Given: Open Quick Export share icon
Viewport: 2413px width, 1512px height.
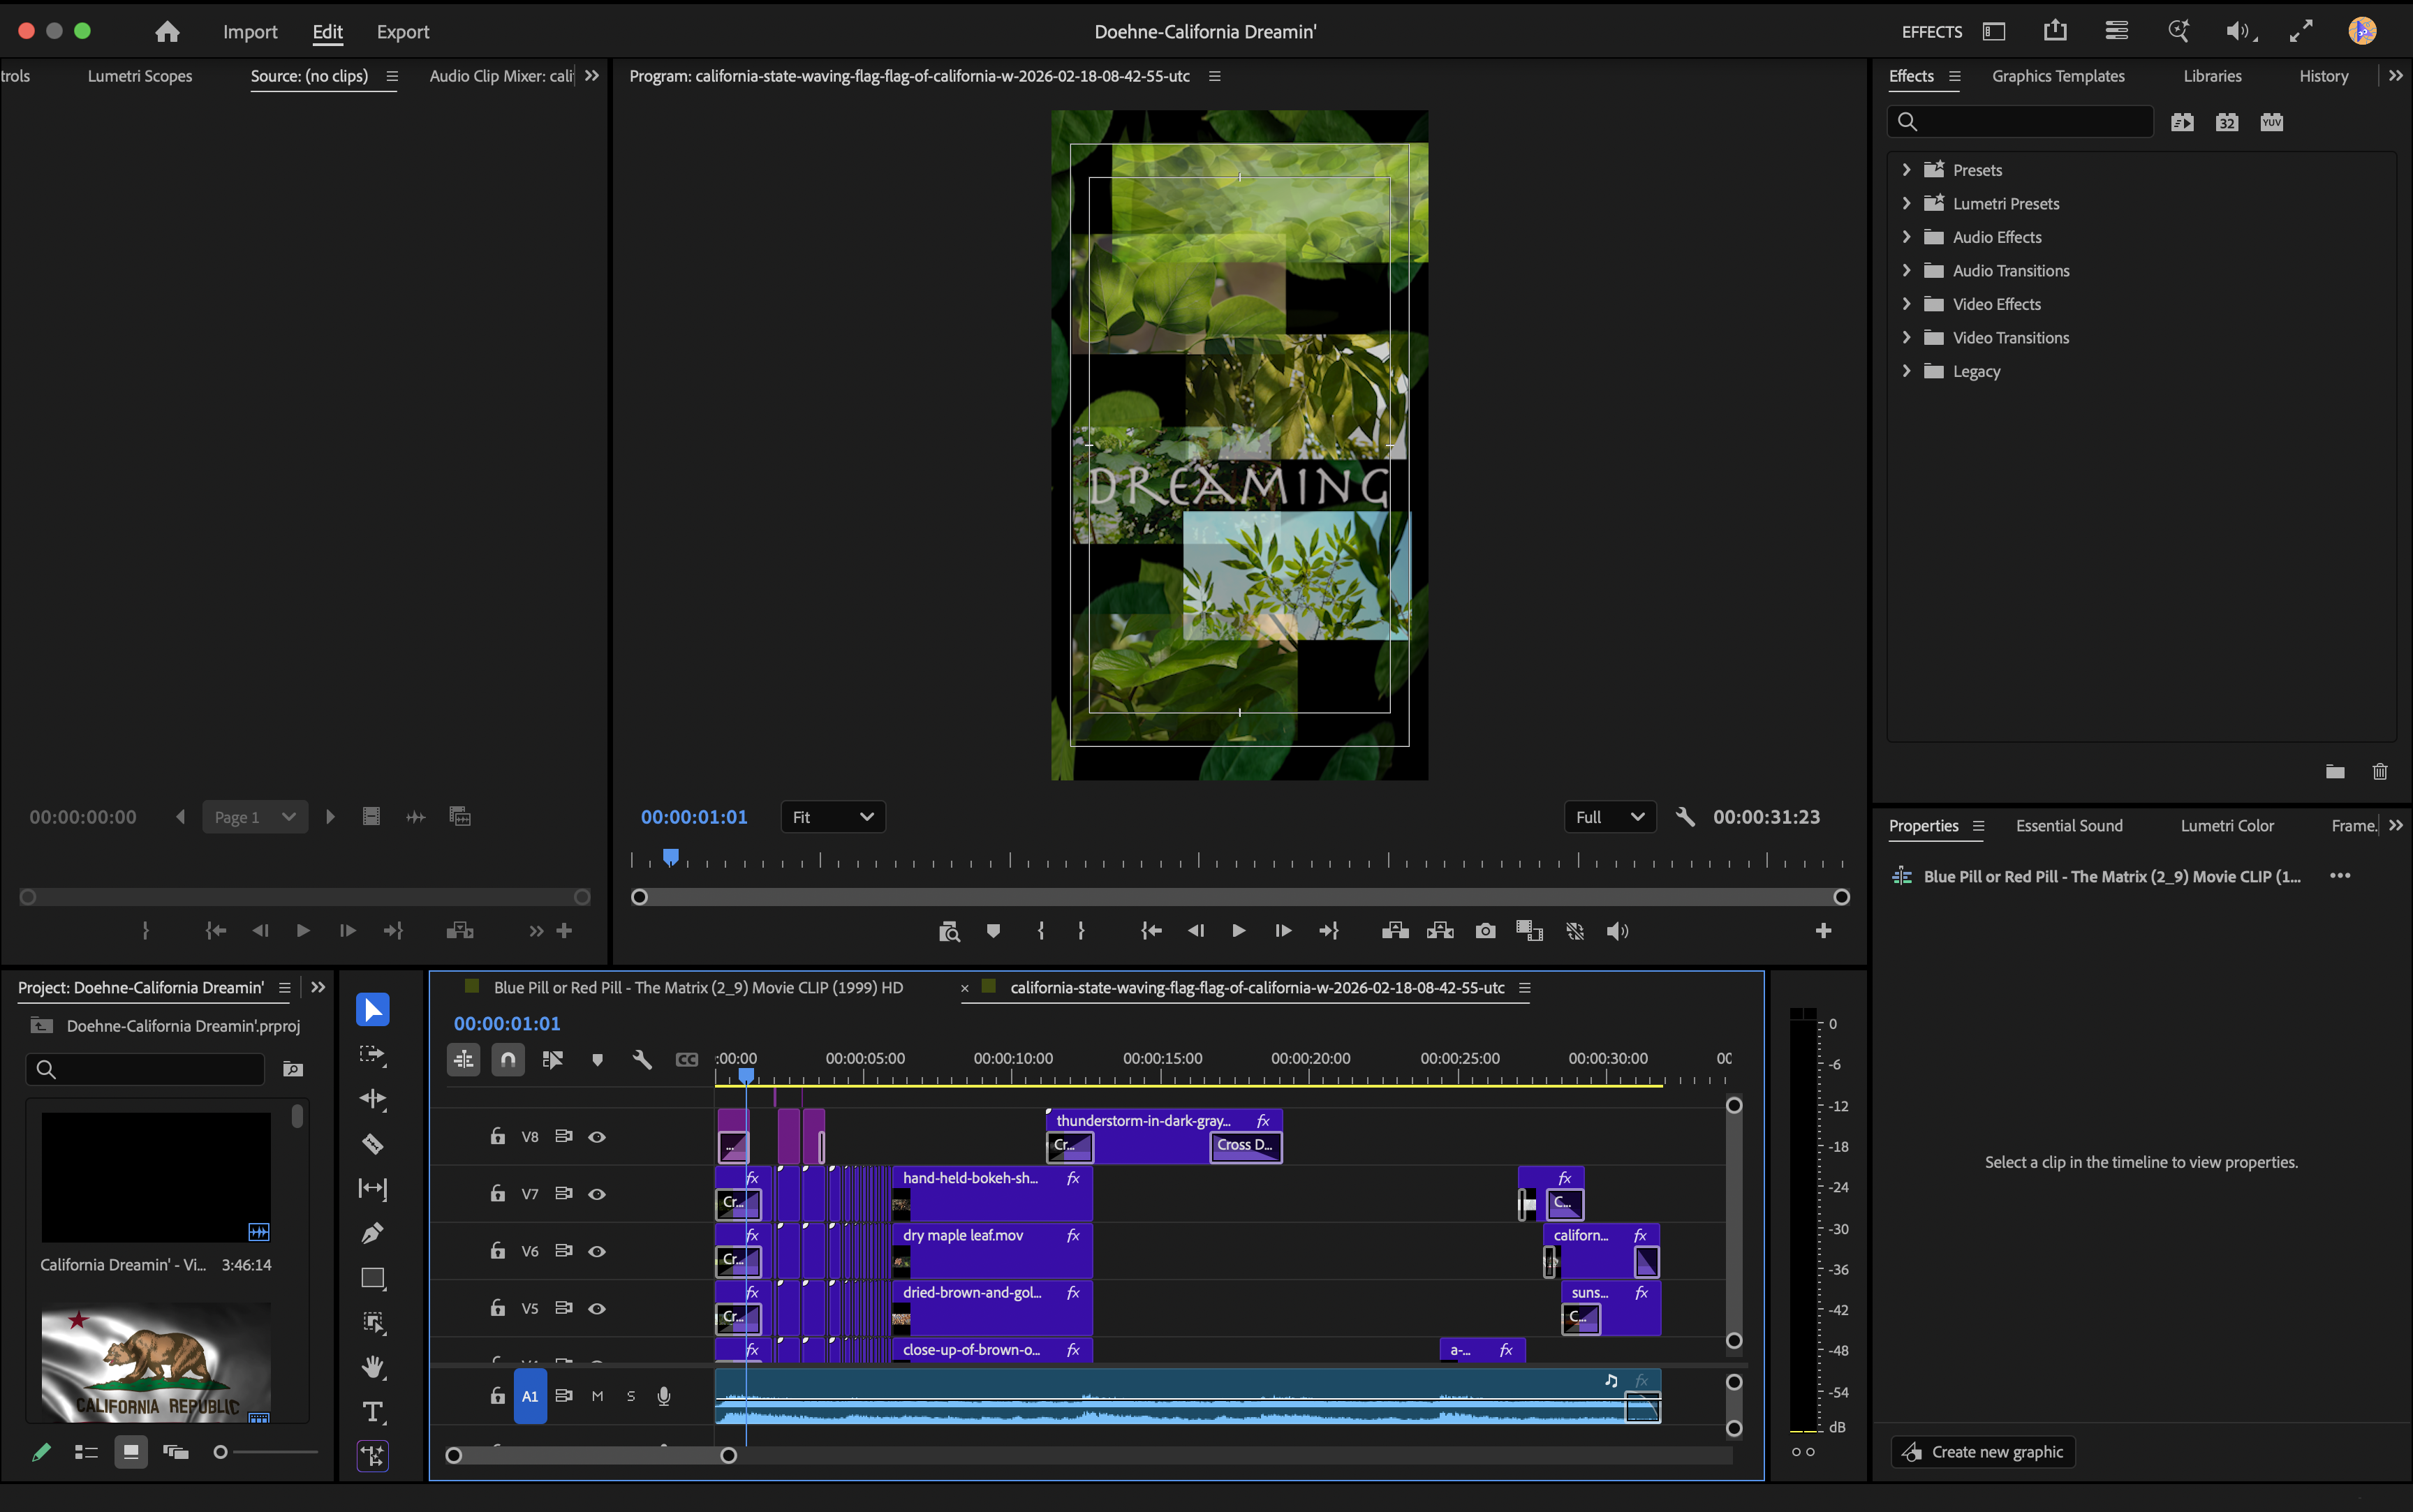Looking at the screenshot, I should [2055, 31].
